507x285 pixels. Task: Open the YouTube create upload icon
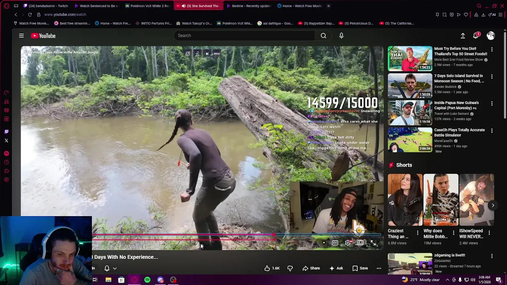coord(463,36)
